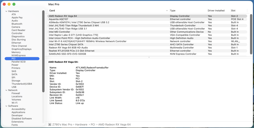Select Fonts under Software
The height and width of the screenshot is (128, 254).
coord(14,125)
